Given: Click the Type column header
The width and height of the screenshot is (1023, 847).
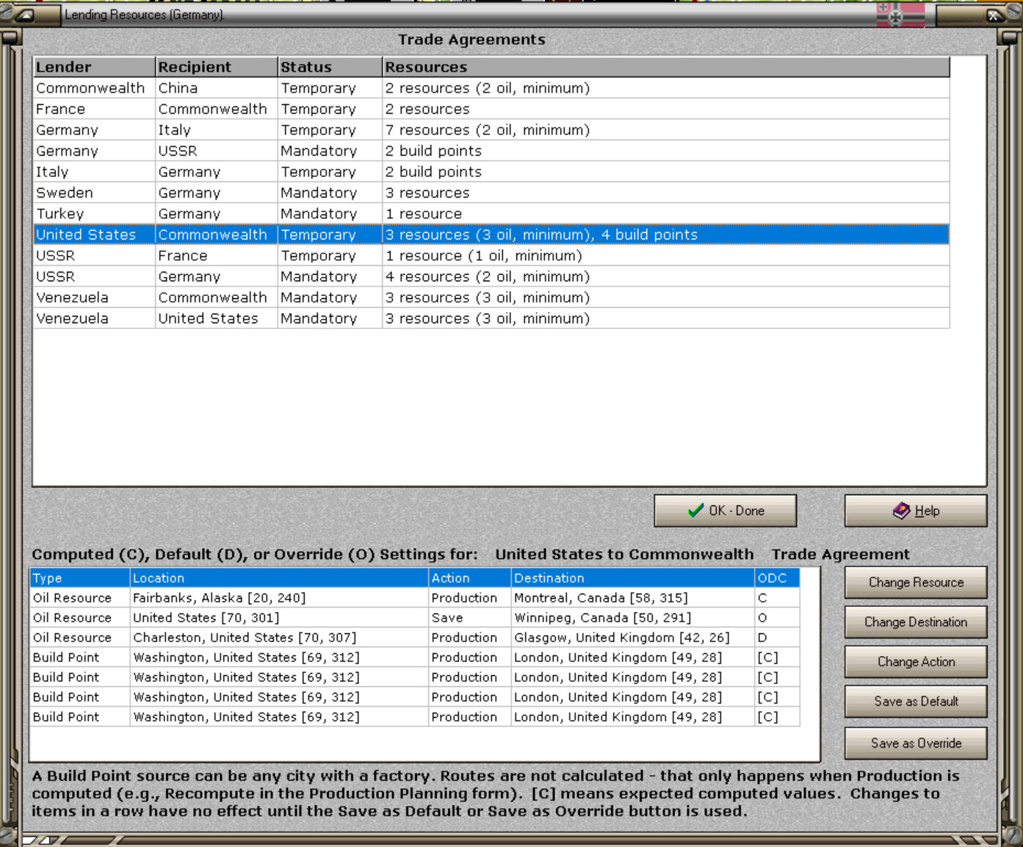Looking at the screenshot, I should click(x=80, y=578).
